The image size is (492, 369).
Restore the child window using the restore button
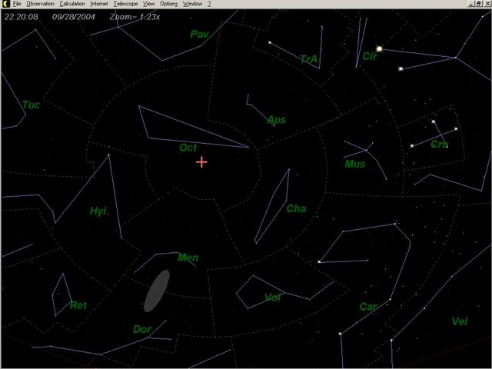477,4
